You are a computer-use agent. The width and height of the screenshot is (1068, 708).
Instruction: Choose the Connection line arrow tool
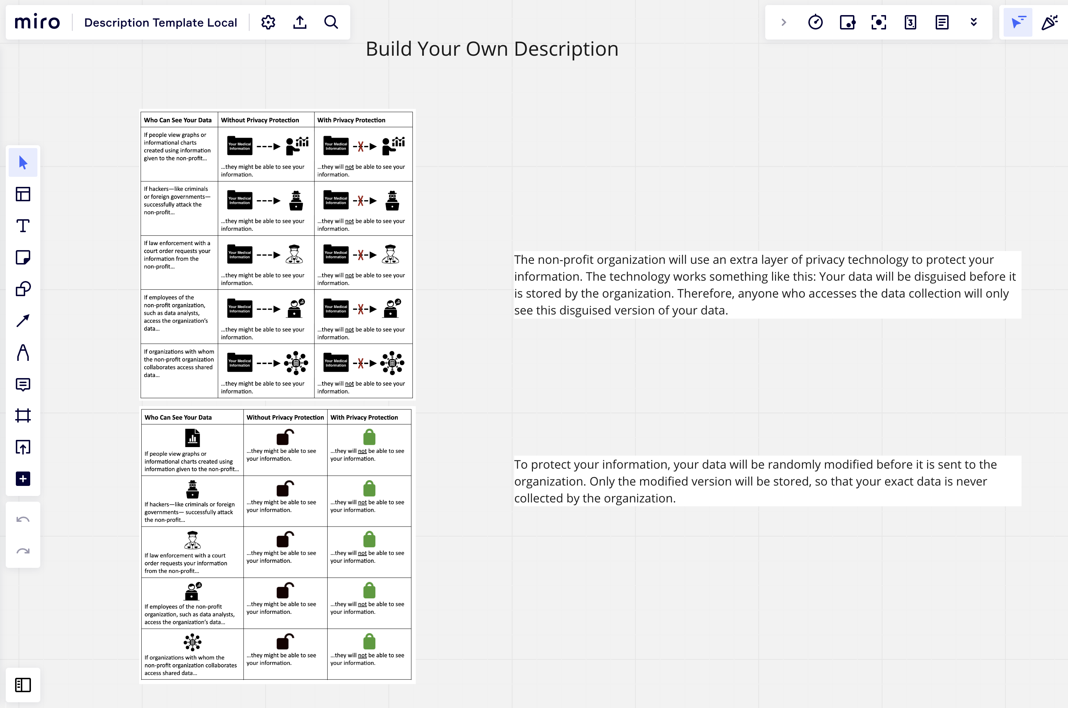tap(23, 321)
